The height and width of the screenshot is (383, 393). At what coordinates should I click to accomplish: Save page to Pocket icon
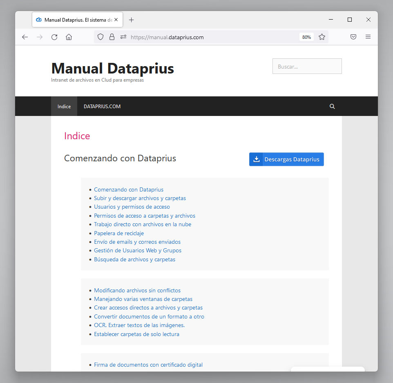353,37
